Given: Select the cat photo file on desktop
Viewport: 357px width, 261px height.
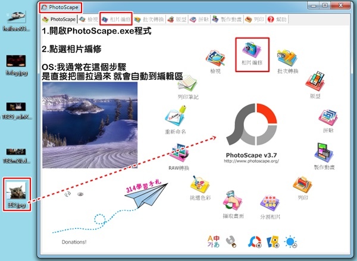Looking at the screenshot, I should tap(17, 194).
